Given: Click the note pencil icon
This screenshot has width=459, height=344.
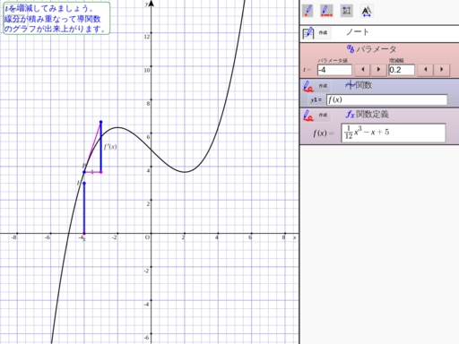Looking at the screenshot, I should (x=308, y=33).
